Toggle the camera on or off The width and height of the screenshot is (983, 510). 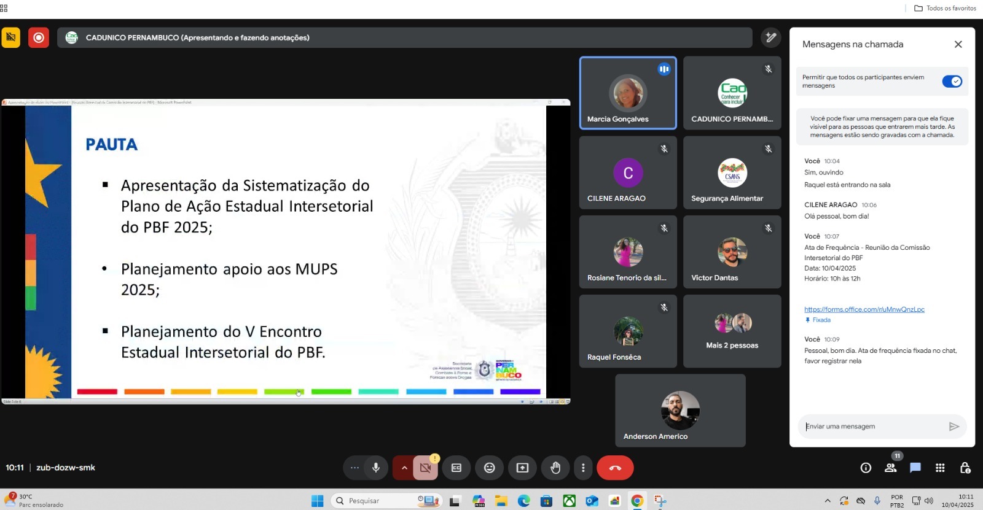425,468
